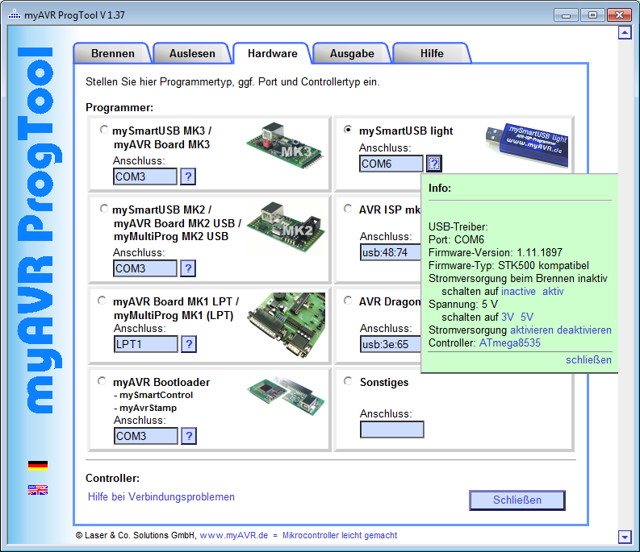
Task: Click the German flag language icon
Action: 38,465
